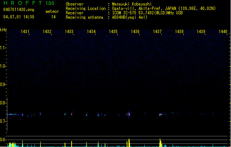Click the Ogata-vill. Akita-Pref. JAPAN location value

point(164,8)
